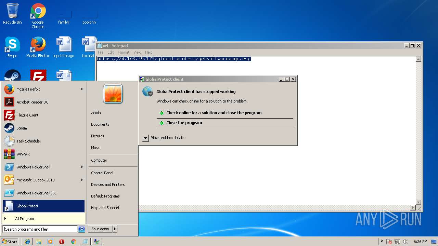Open Task Scheduler from the Start menu

[x=44, y=141]
